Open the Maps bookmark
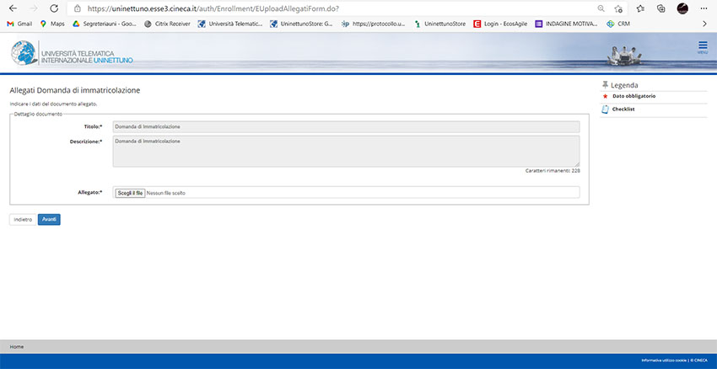This screenshot has height=369, width=717. pos(51,24)
